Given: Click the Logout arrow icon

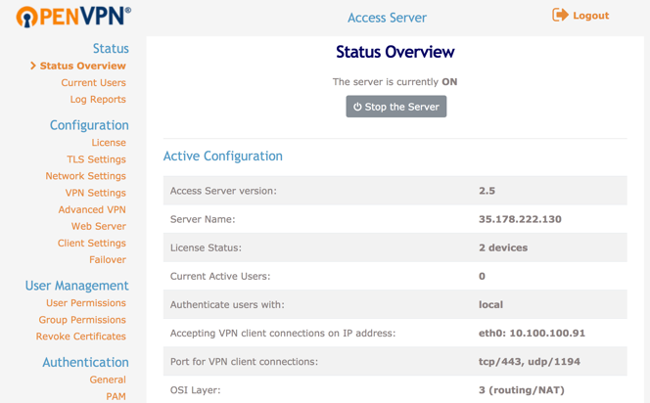Looking at the screenshot, I should (560, 15).
